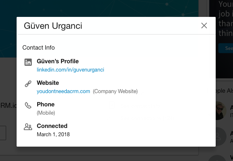Click the Website heading

coord(48,83)
